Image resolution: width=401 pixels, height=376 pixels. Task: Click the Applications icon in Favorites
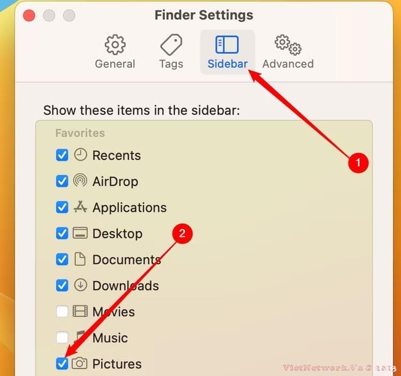click(x=80, y=207)
